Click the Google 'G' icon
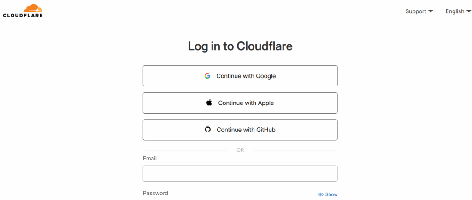 tap(207, 76)
